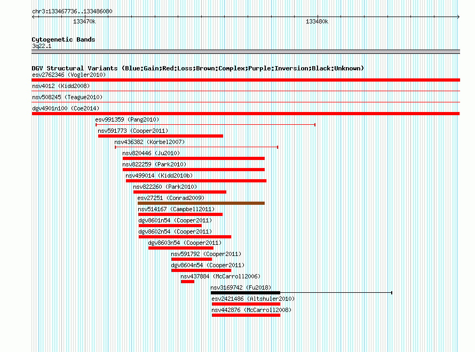Open the nsv508245 (Teague2010) variant entry

(x=67, y=97)
